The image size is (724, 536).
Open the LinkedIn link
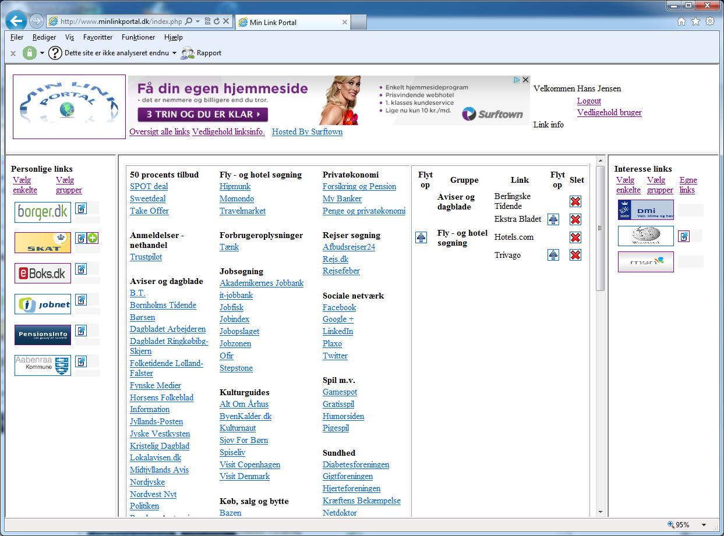338,331
